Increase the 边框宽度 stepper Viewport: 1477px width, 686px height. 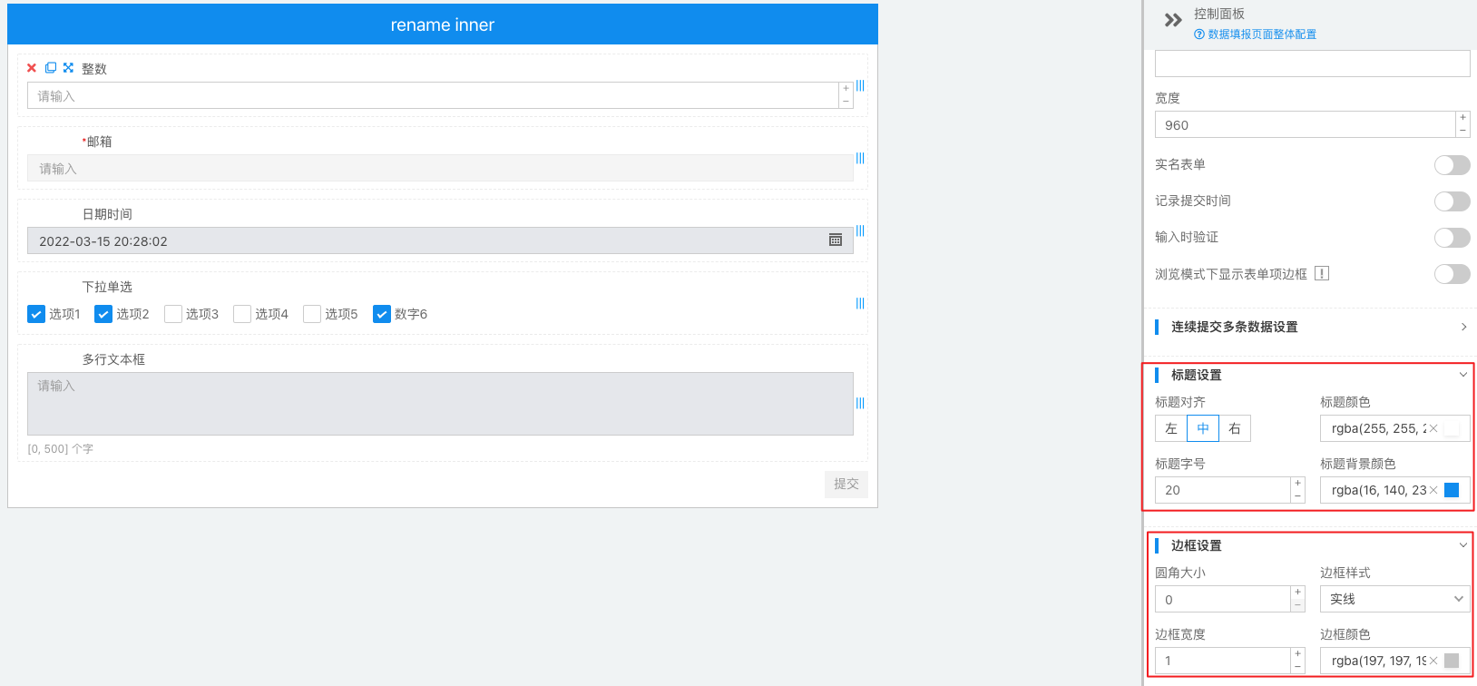(1297, 654)
